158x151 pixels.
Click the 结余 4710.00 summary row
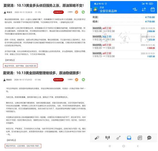pos(124,22)
